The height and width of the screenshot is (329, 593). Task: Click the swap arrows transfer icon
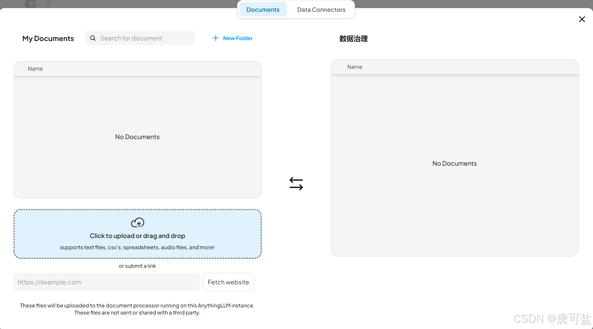(296, 184)
